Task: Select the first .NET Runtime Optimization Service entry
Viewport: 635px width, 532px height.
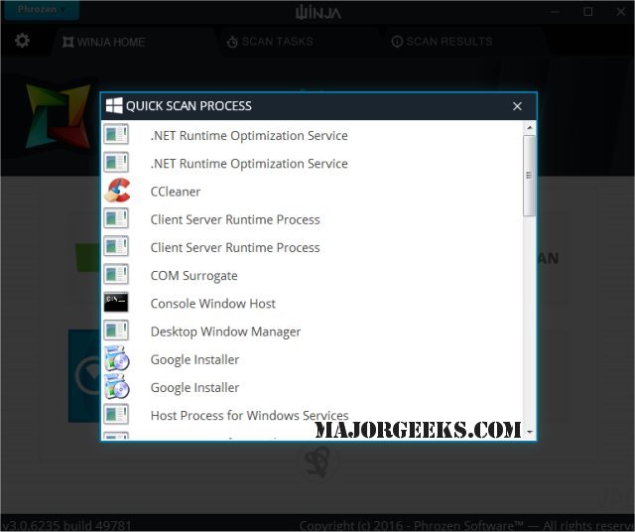Action: pos(312,135)
